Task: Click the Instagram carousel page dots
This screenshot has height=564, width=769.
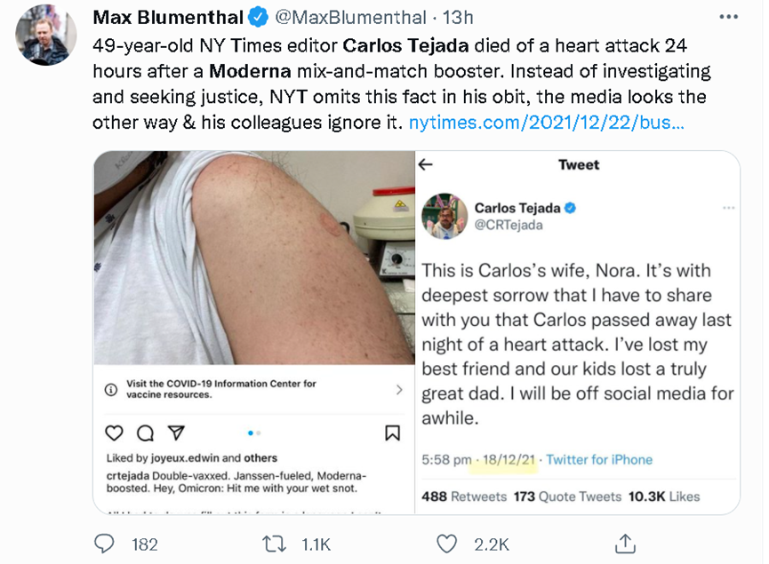Action: pos(253,433)
